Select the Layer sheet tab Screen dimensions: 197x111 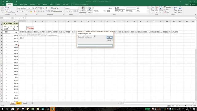click(x=18, y=103)
